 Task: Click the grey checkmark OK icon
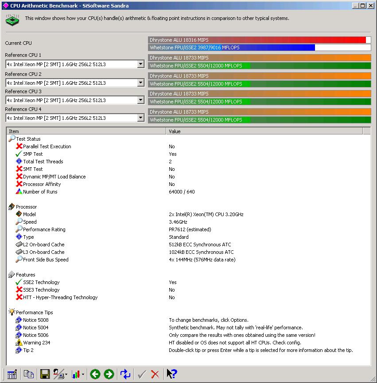pyautogui.click(x=142, y=374)
